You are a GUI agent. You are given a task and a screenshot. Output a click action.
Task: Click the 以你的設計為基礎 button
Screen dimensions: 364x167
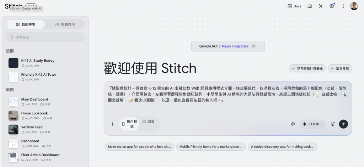pos(307,69)
